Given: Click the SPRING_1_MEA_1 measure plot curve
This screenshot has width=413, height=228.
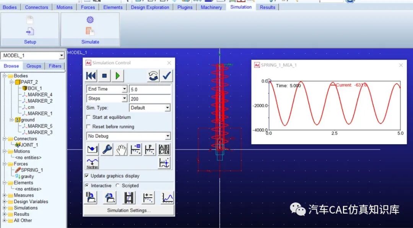Looking at the screenshot, I should click(x=335, y=103).
